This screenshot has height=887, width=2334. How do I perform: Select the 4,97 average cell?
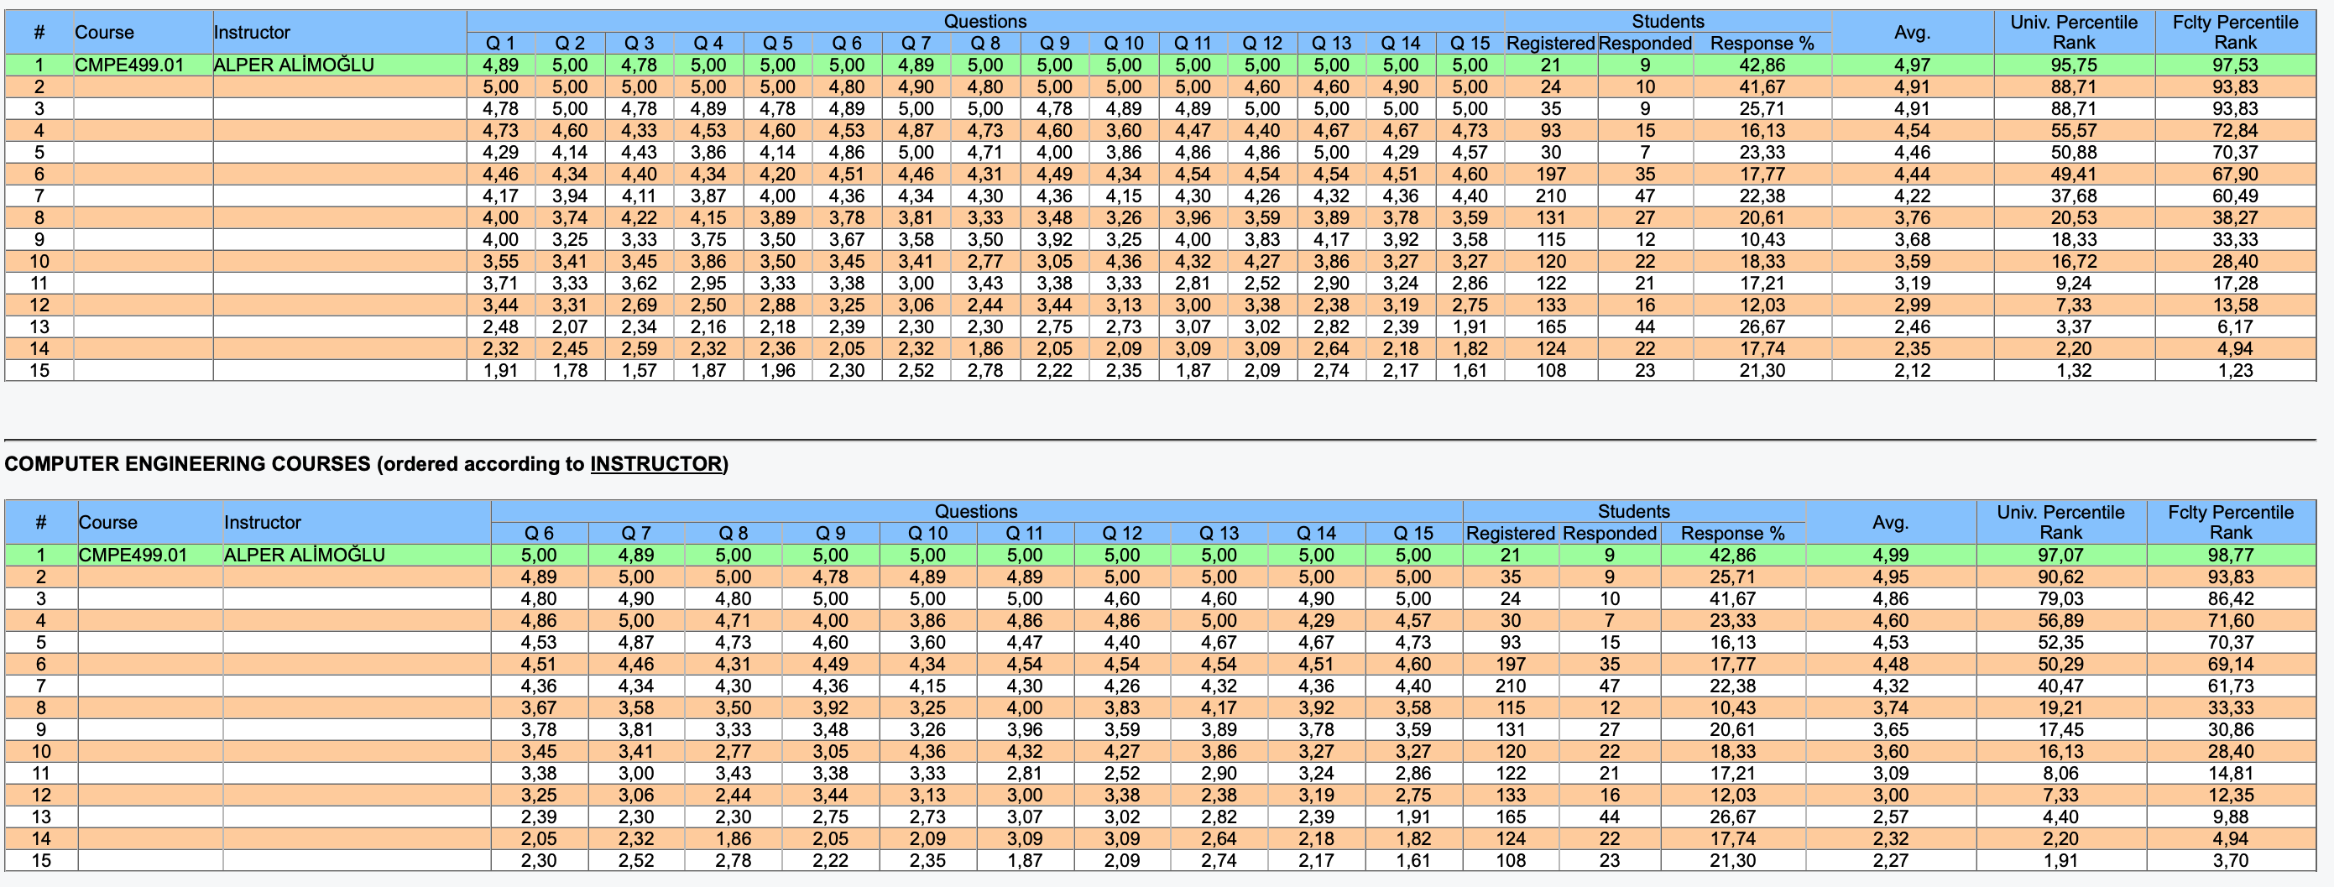click(x=1912, y=65)
